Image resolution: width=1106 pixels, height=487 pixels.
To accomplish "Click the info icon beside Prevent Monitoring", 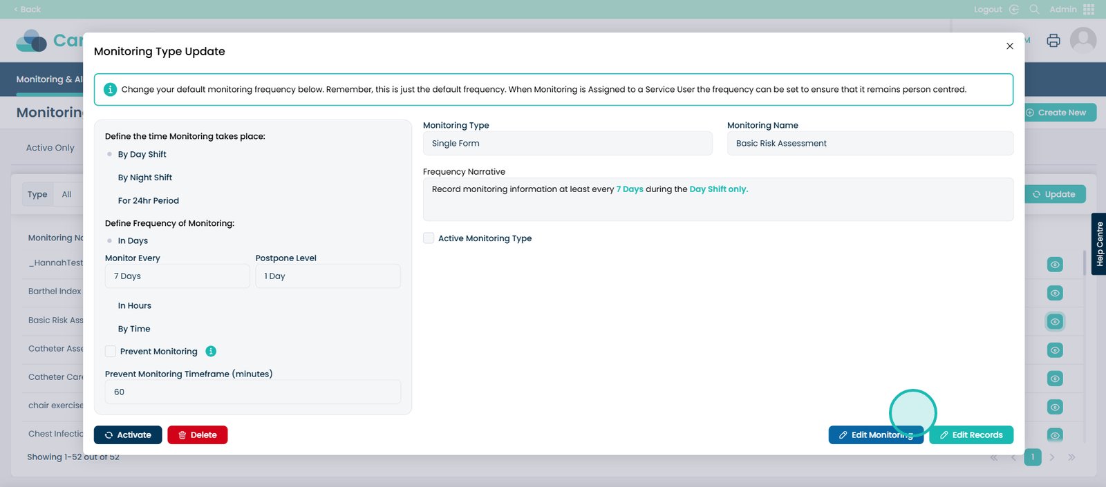I will point(211,351).
